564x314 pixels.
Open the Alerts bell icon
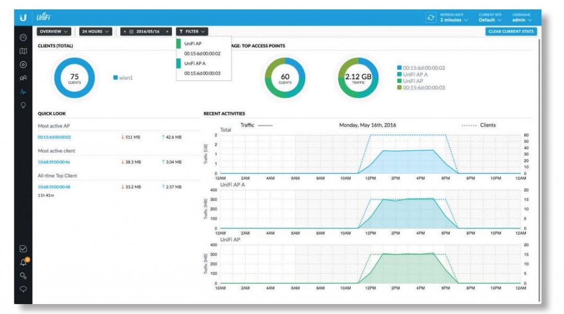coord(23,263)
